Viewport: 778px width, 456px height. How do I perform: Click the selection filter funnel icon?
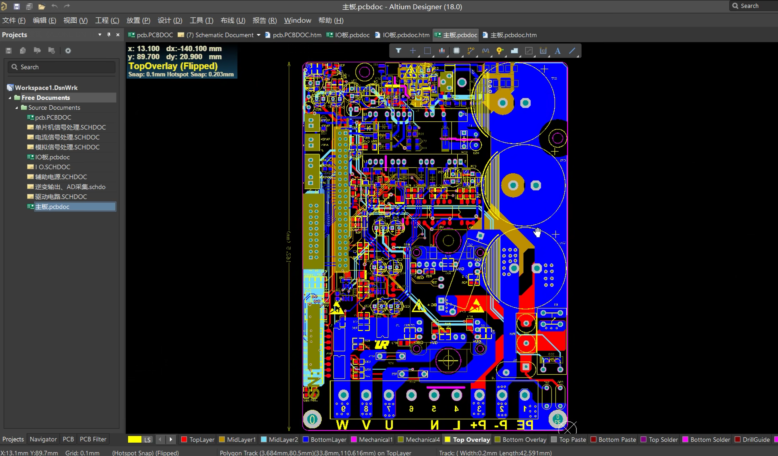pos(398,51)
